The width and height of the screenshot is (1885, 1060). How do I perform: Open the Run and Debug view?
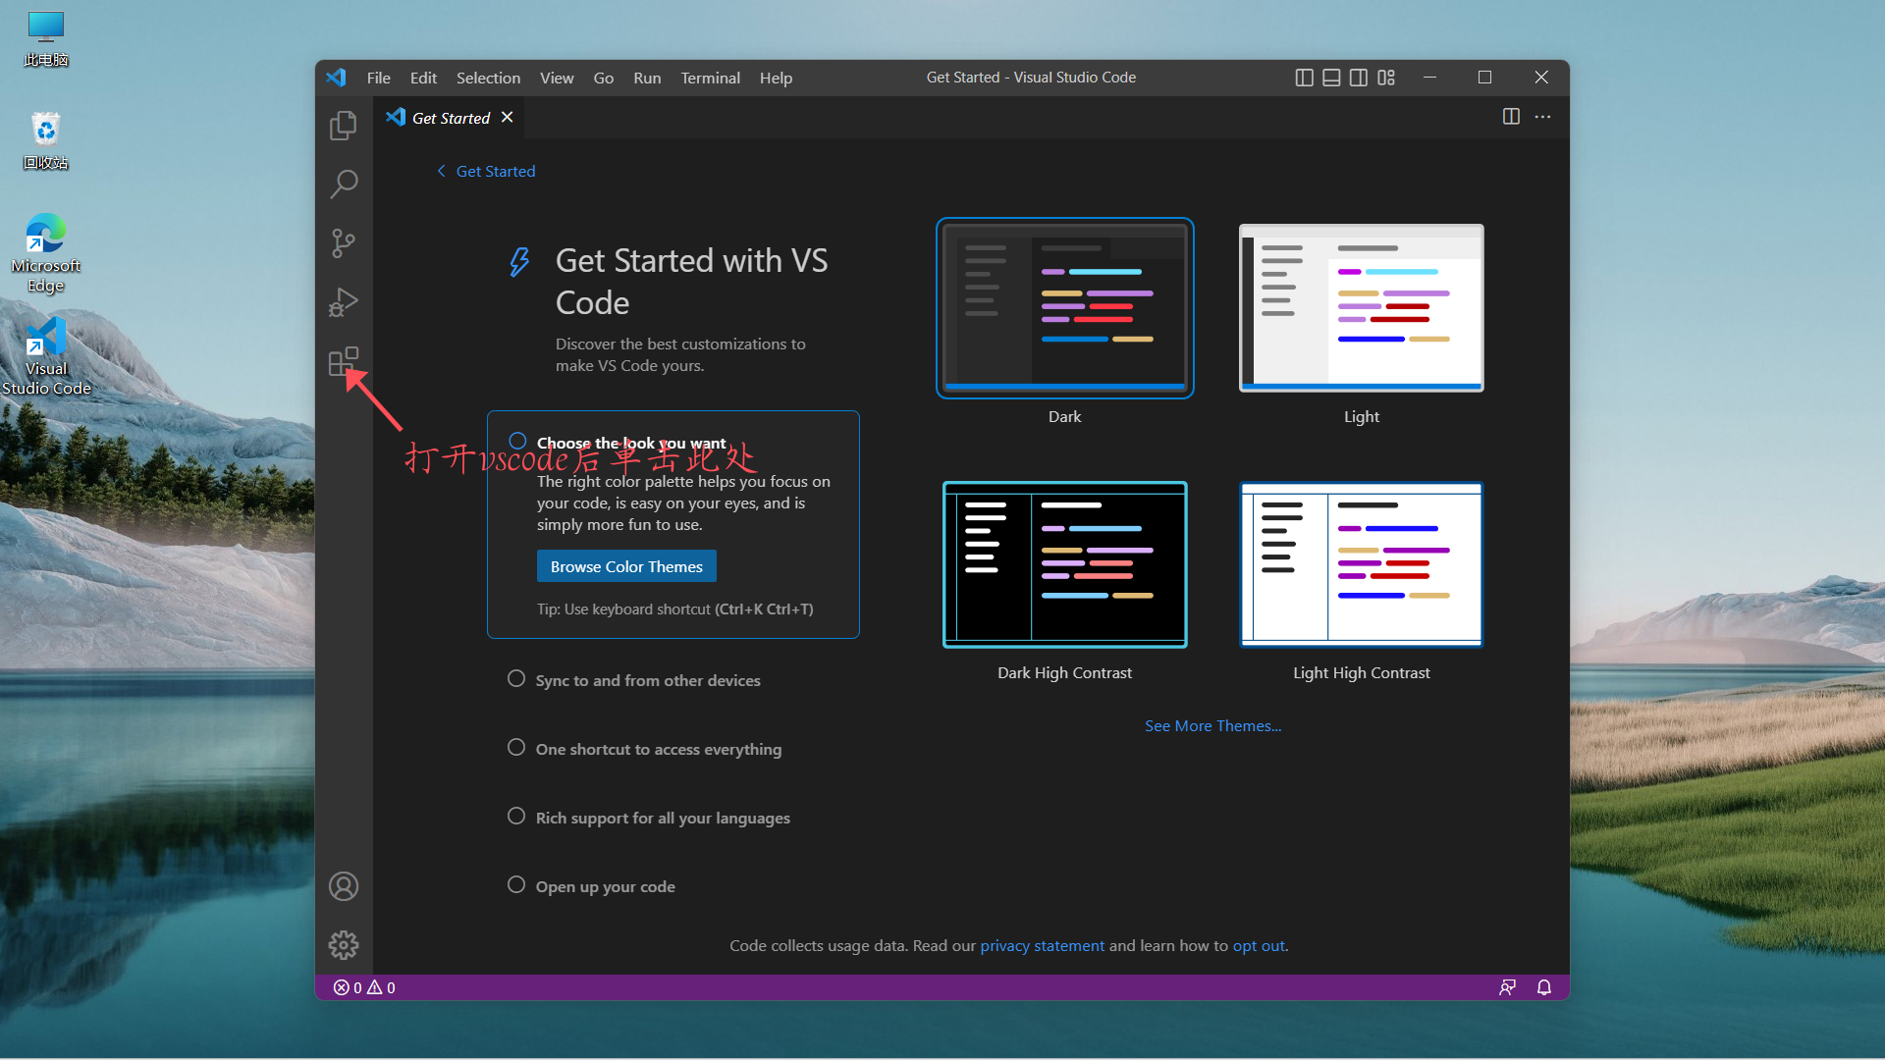click(343, 302)
